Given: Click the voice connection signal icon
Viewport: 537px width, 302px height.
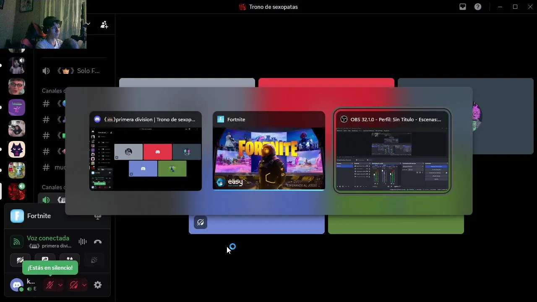Looking at the screenshot, I should (x=16, y=242).
